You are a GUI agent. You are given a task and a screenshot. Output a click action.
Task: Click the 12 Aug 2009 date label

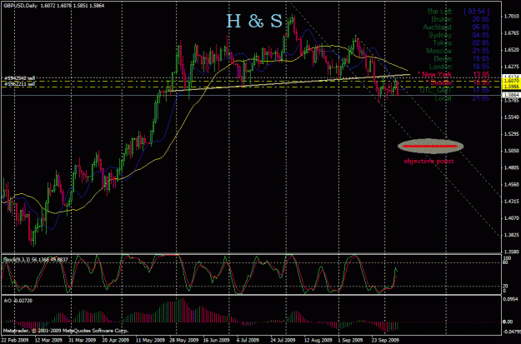318,340
